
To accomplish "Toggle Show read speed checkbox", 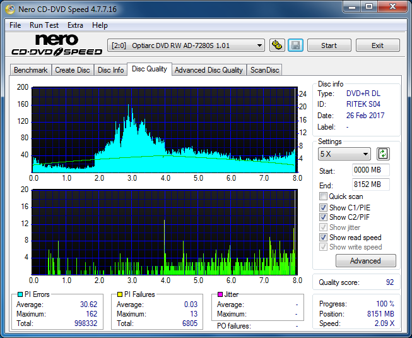I will tap(323, 238).
